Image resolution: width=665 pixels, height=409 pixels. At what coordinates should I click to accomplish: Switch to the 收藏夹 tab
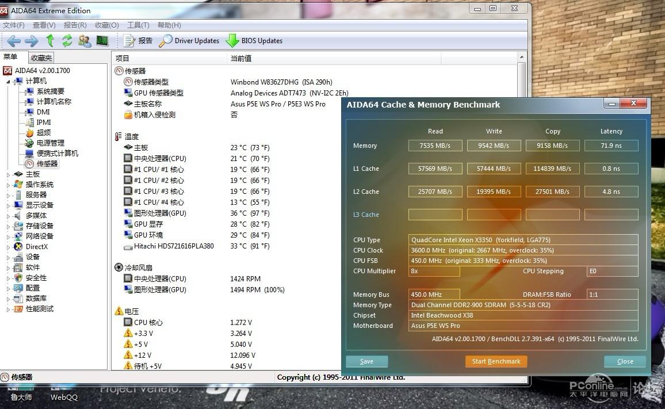tap(41, 58)
